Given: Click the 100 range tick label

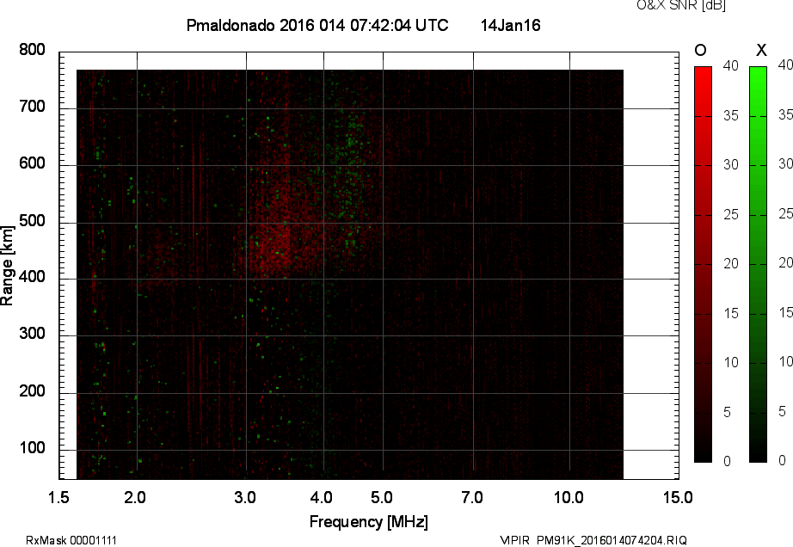Looking at the screenshot, I should [x=32, y=448].
